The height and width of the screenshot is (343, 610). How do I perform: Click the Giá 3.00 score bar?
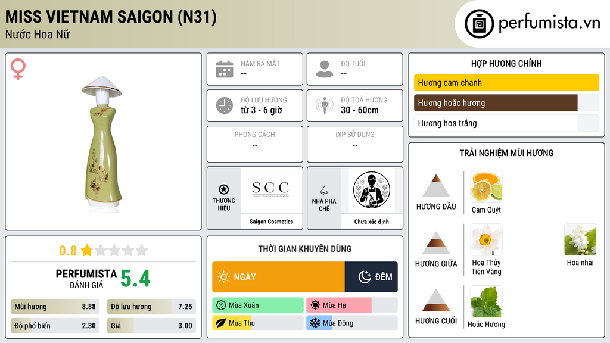[152, 326]
